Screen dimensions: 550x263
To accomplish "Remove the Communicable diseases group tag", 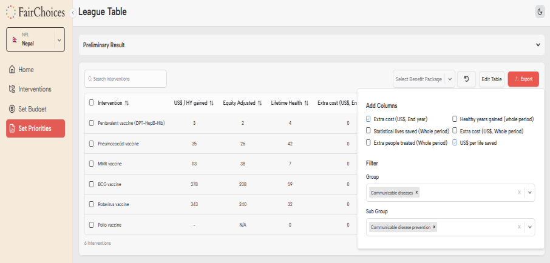I will [x=416, y=193].
